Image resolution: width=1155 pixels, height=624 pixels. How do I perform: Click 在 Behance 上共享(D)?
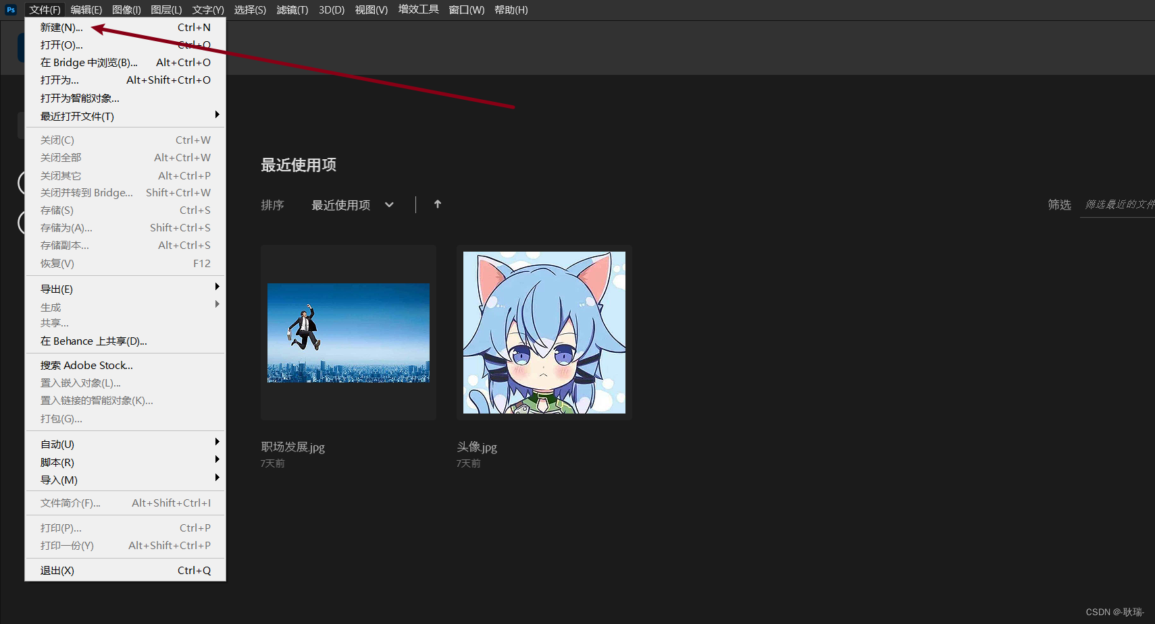pyautogui.click(x=93, y=341)
